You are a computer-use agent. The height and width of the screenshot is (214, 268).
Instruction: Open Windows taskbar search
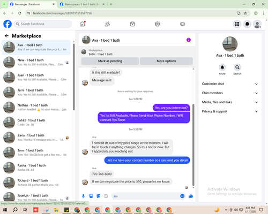pos(15,210)
